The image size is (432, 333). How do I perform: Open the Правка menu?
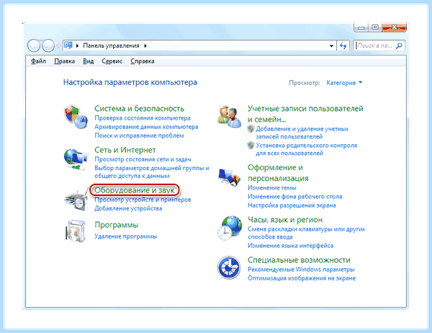pos(65,61)
